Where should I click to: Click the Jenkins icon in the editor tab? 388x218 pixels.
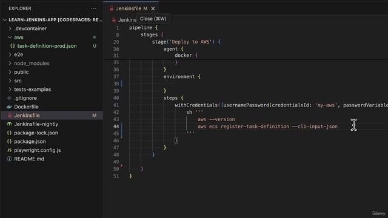click(x=112, y=8)
